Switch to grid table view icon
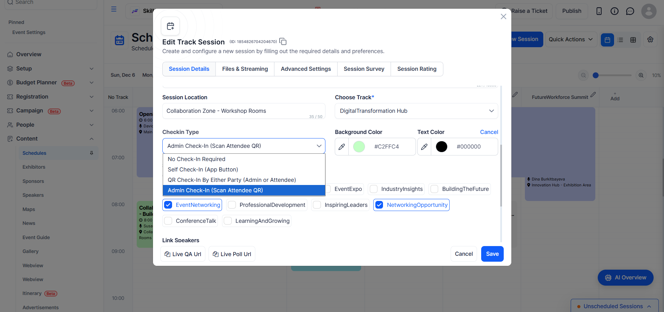Image resolution: width=664 pixels, height=312 pixels. click(633, 40)
